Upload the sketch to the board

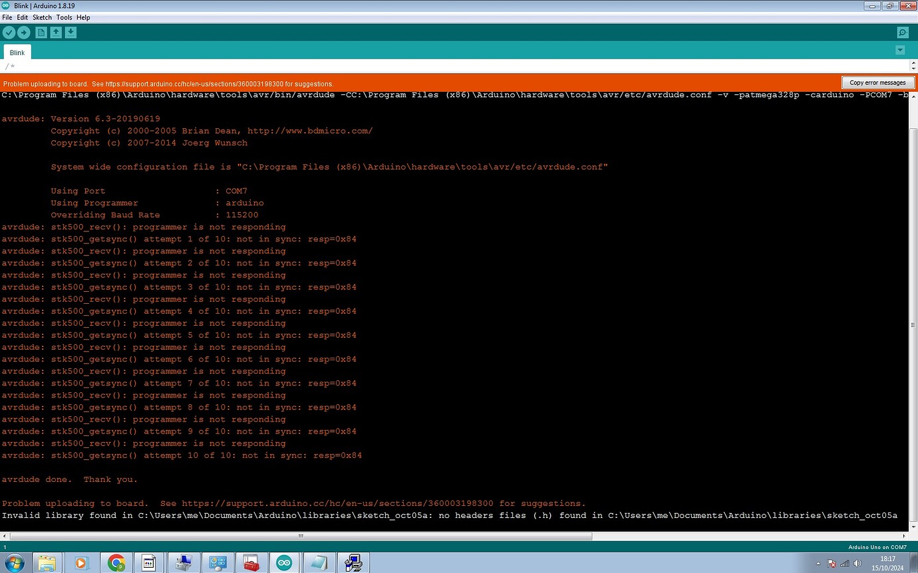click(23, 32)
